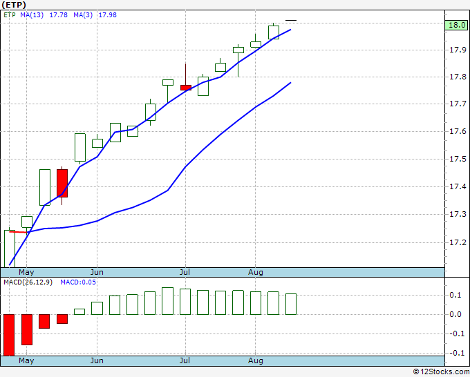Click the 17.7 price axis label
This screenshot has width=470, height=377.
click(x=458, y=104)
